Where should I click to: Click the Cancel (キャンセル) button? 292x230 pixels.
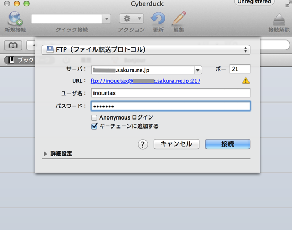click(x=177, y=144)
